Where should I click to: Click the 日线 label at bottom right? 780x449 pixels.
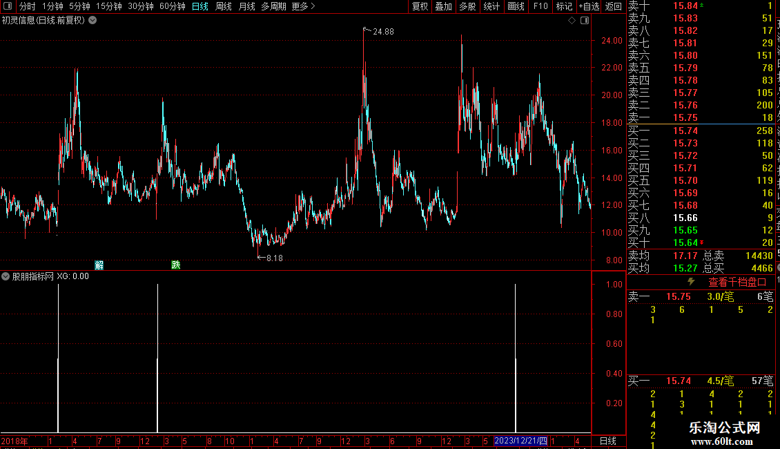[x=608, y=441]
